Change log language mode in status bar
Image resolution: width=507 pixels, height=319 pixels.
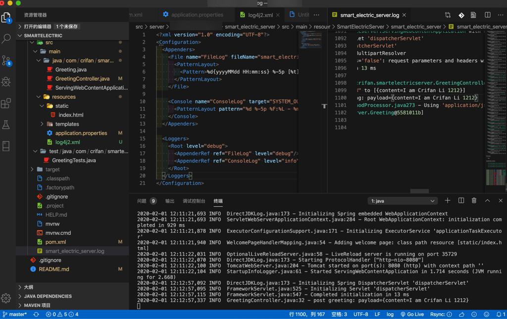[x=390, y=314]
